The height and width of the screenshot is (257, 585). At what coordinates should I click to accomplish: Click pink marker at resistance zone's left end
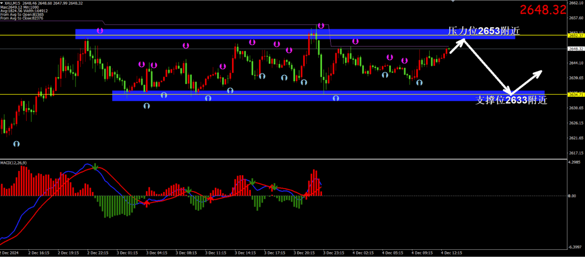coord(100,31)
